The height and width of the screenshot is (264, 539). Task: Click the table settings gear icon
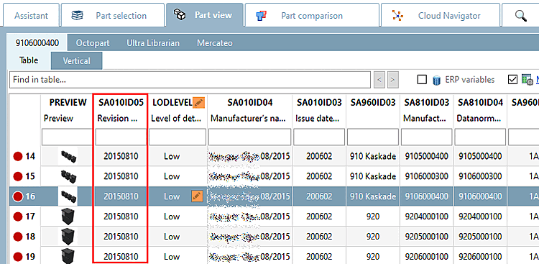pyautogui.click(x=527, y=80)
